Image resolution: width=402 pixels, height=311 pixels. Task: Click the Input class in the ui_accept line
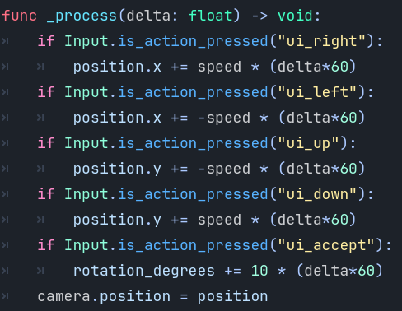click(x=86, y=245)
